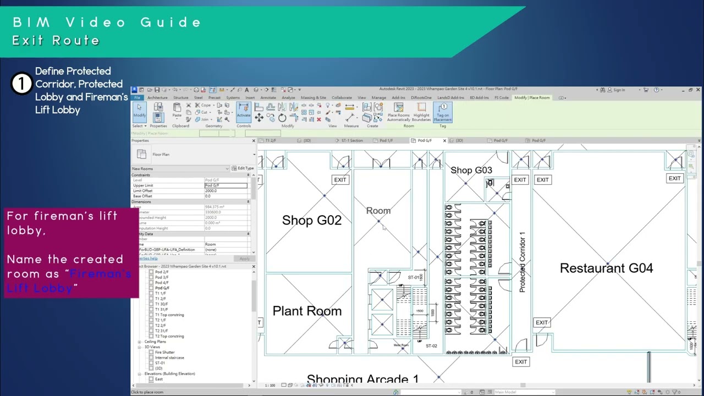704x396 pixels.
Task: Open the Collaborate ribbon tab
Action: (x=342, y=97)
